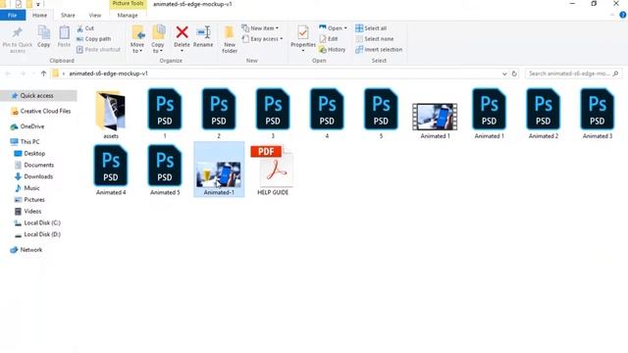
Task: Refresh the folder view
Action: pos(514,74)
